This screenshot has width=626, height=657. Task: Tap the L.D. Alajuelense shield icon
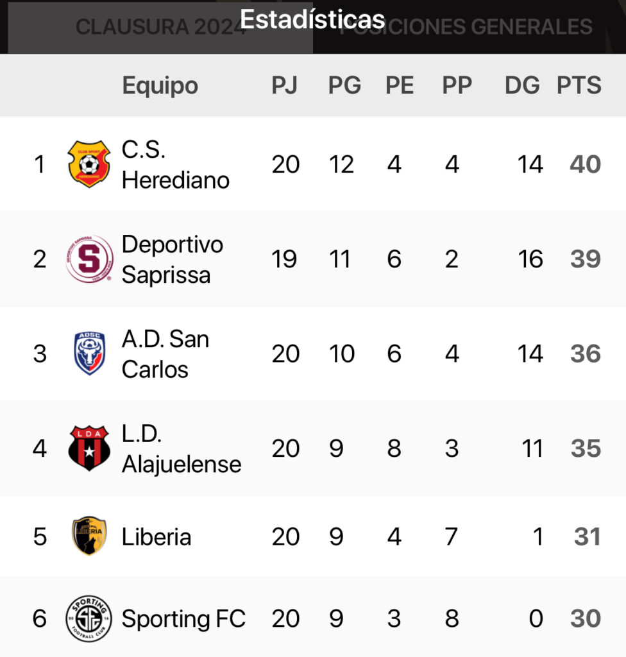click(x=89, y=448)
